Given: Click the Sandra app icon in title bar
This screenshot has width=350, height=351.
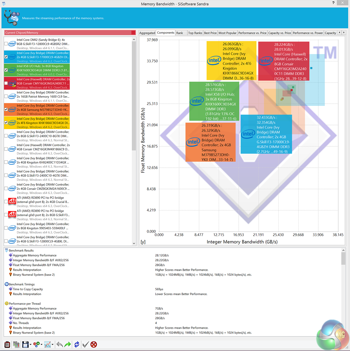Looking at the screenshot, I should (x=4, y=4).
